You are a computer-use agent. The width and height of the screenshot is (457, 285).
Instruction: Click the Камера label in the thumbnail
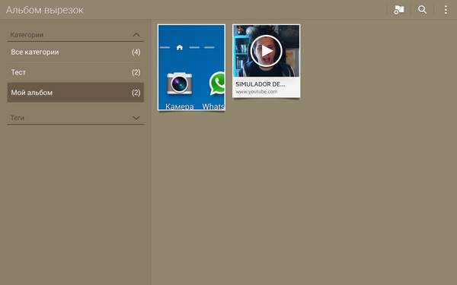pos(180,106)
